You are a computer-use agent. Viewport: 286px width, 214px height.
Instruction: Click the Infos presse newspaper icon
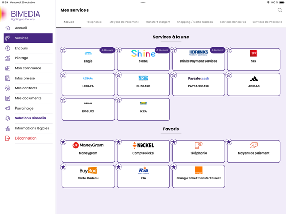click(x=8, y=78)
